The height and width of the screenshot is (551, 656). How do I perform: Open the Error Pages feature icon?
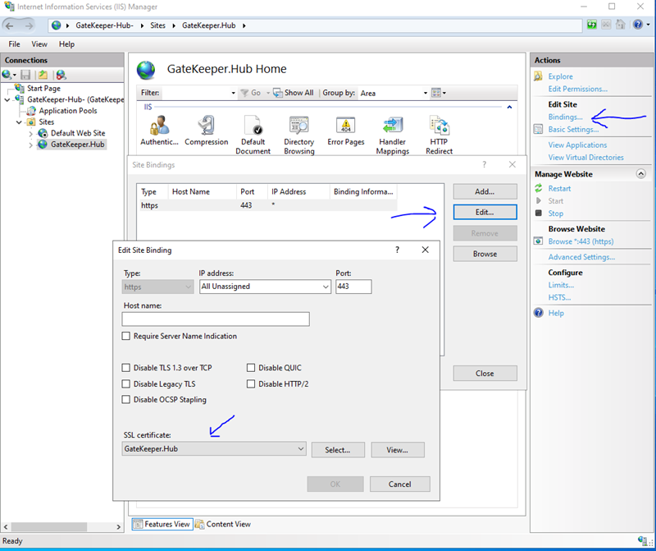point(345,127)
